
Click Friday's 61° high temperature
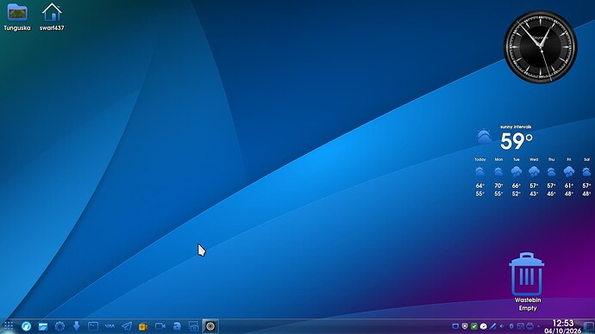click(x=569, y=186)
